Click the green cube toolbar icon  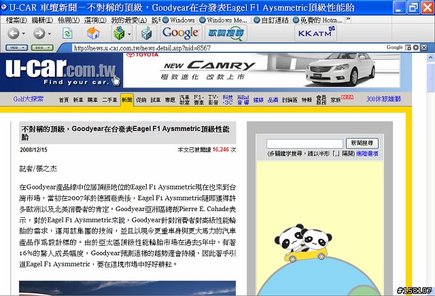click(x=119, y=33)
